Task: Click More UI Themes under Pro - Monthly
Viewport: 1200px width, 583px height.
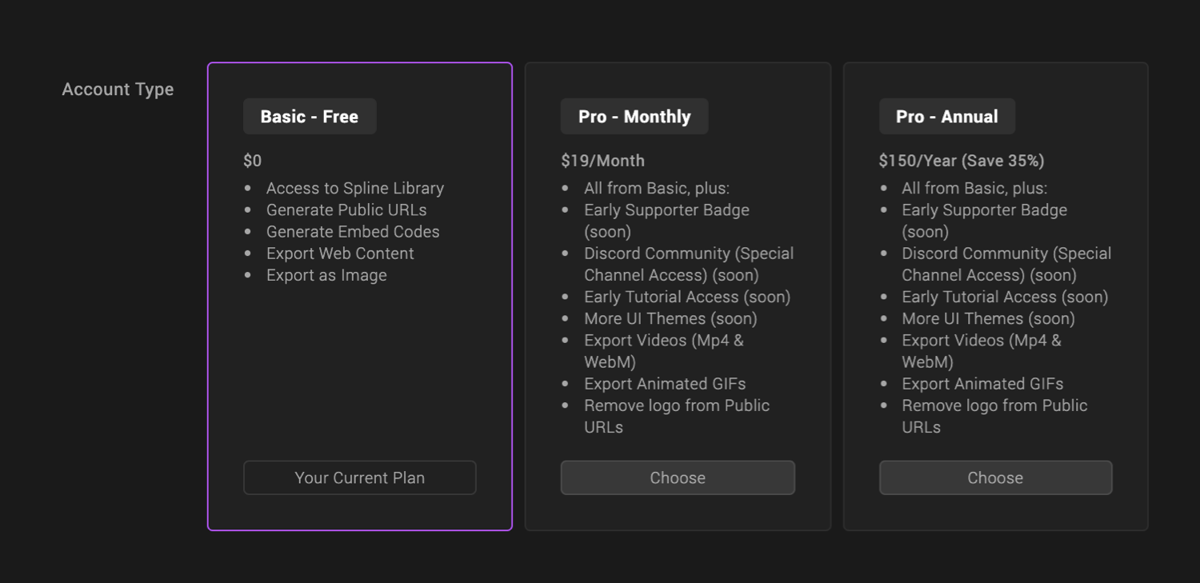Action: pos(670,318)
